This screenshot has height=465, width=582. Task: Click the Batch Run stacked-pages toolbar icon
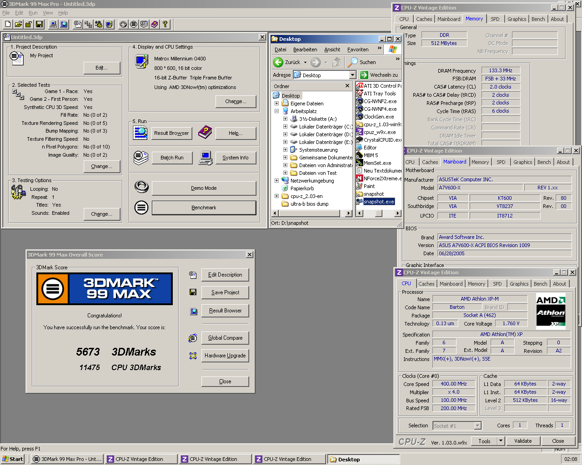[x=144, y=24]
